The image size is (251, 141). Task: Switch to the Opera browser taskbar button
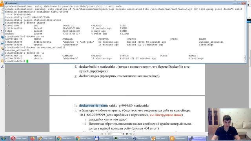pyautogui.click(x=19, y=138)
